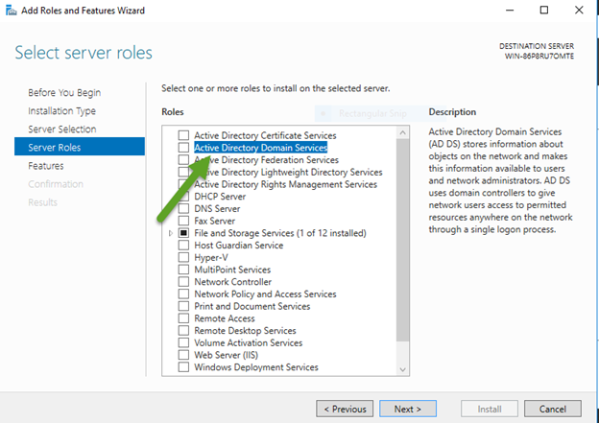Tick Windows Deployment Services checkbox
Screen dimensions: 599x423
[x=183, y=367]
